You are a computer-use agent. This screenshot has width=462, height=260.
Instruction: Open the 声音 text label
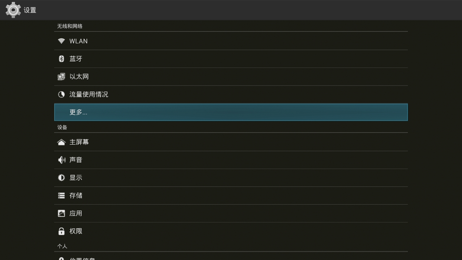tap(76, 160)
